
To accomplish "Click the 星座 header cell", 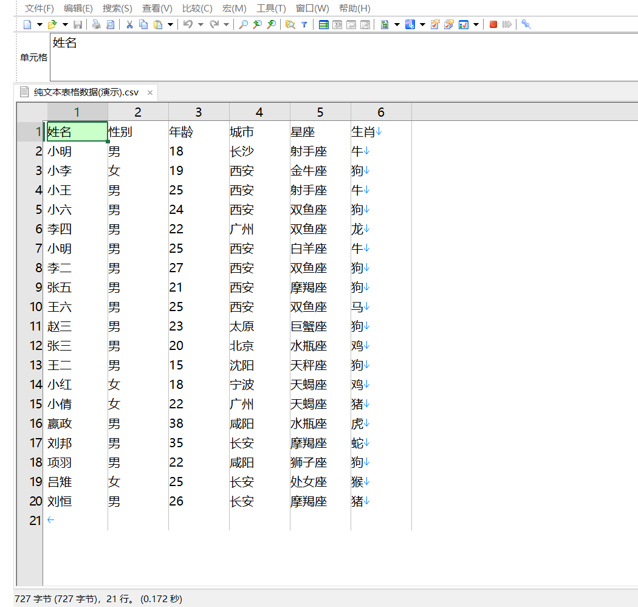I will click(320, 132).
